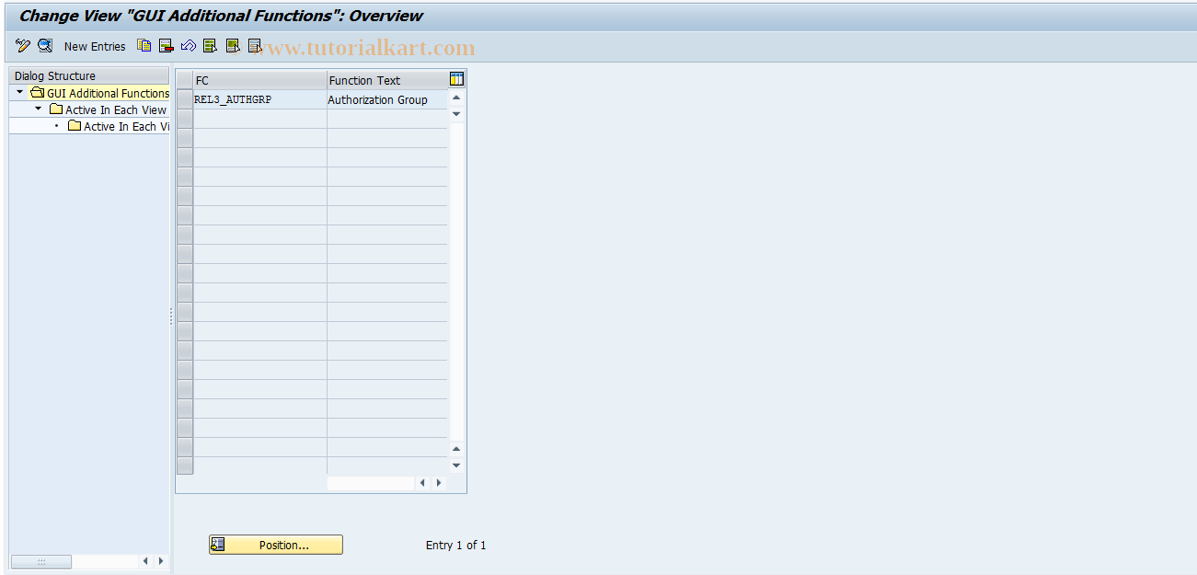1197x575 pixels.
Task: Click the Deselect All icon
Action: point(255,46)
